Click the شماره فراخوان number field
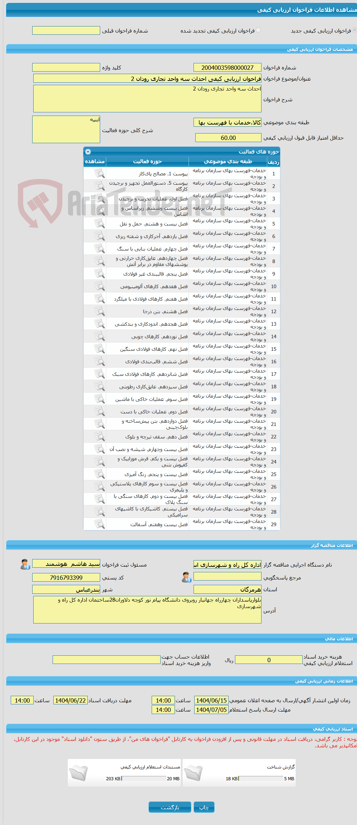Image resolution: width=357 pixels, height=825 pixels. point(228,67)
